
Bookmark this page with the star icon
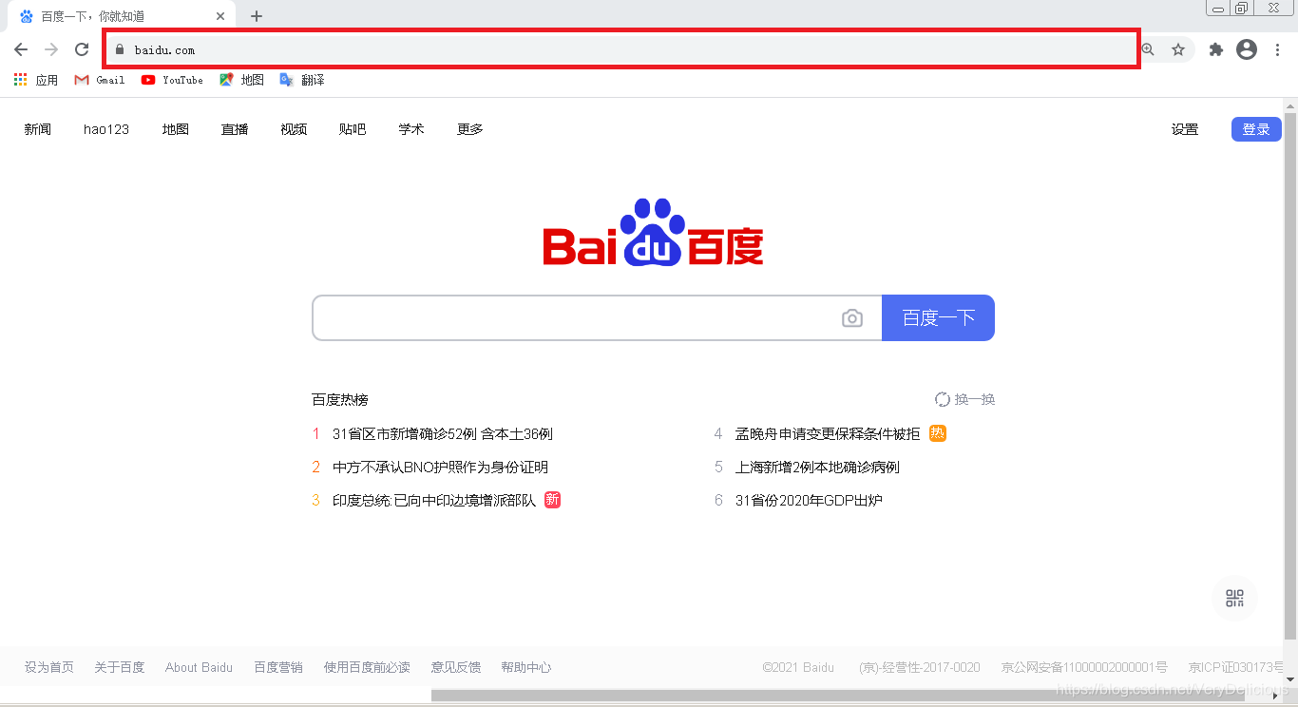tap(1178, 49)
